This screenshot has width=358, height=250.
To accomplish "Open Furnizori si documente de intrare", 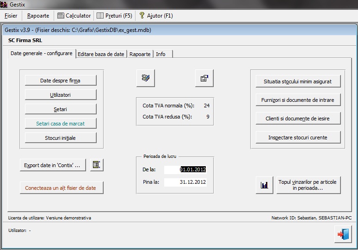I will (x=298, y=100).
